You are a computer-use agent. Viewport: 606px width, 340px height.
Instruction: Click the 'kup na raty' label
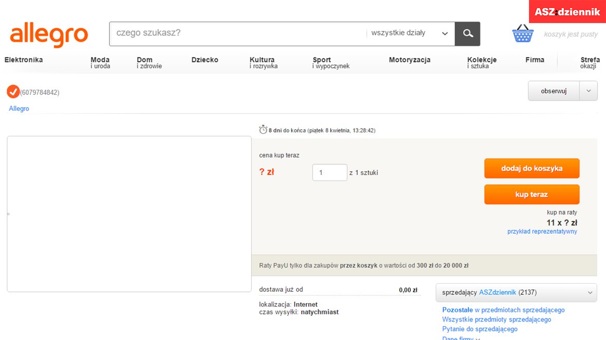click(562, 212)
